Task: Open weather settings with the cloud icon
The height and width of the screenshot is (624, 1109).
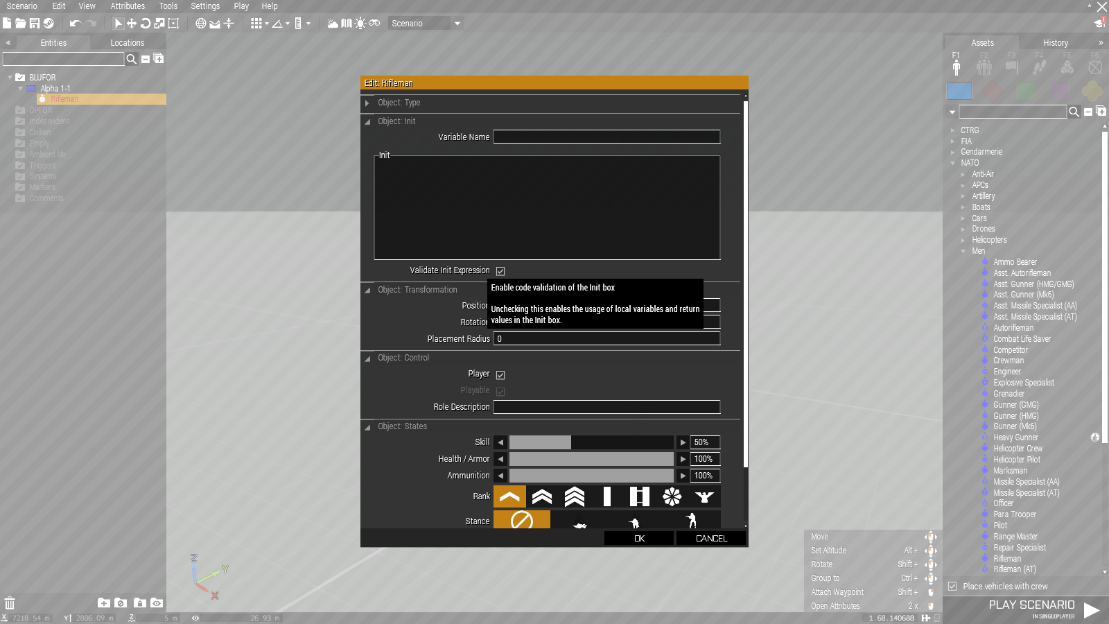Action: coord(333,24)
